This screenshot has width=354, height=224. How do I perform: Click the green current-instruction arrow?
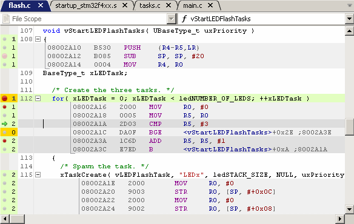pyautogui.click(x=4, y=124)
